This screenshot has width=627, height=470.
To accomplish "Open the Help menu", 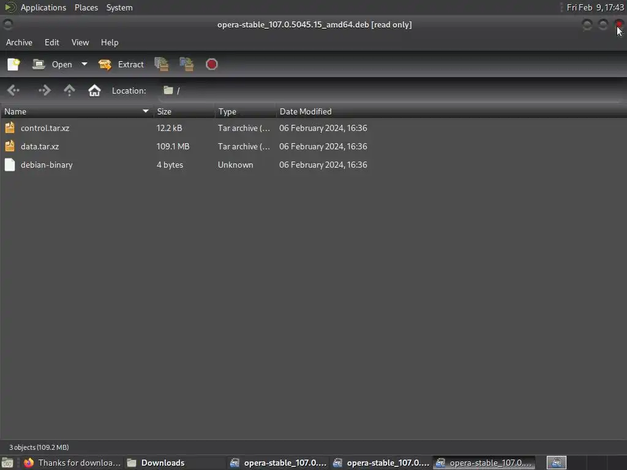I will point(110,42).
